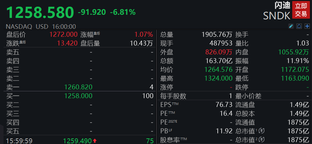This screenshot has height=144, width=312.
Task: Select the 买一 bid price 1258.000
Action: click(x=78, y=96)
